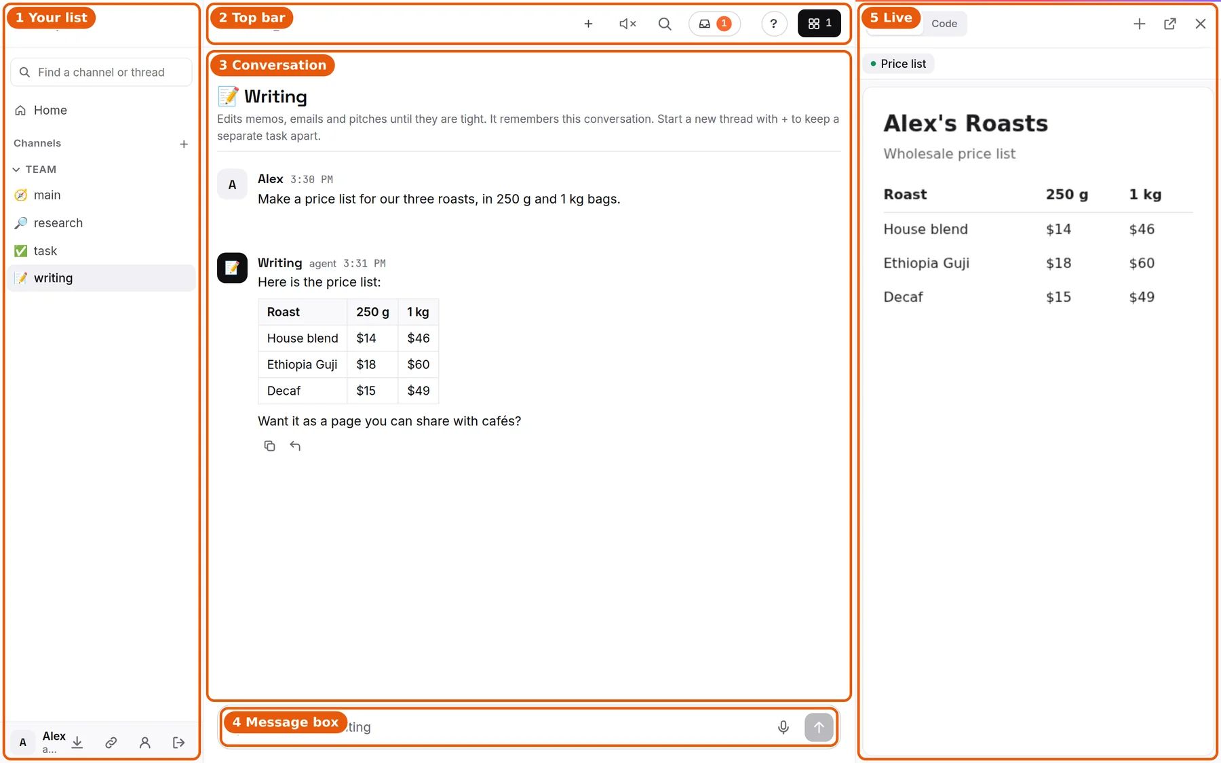The width and height of the screenshot is (1221, 763).
Task: Send the message with arrow button
Action: point(819,727)
